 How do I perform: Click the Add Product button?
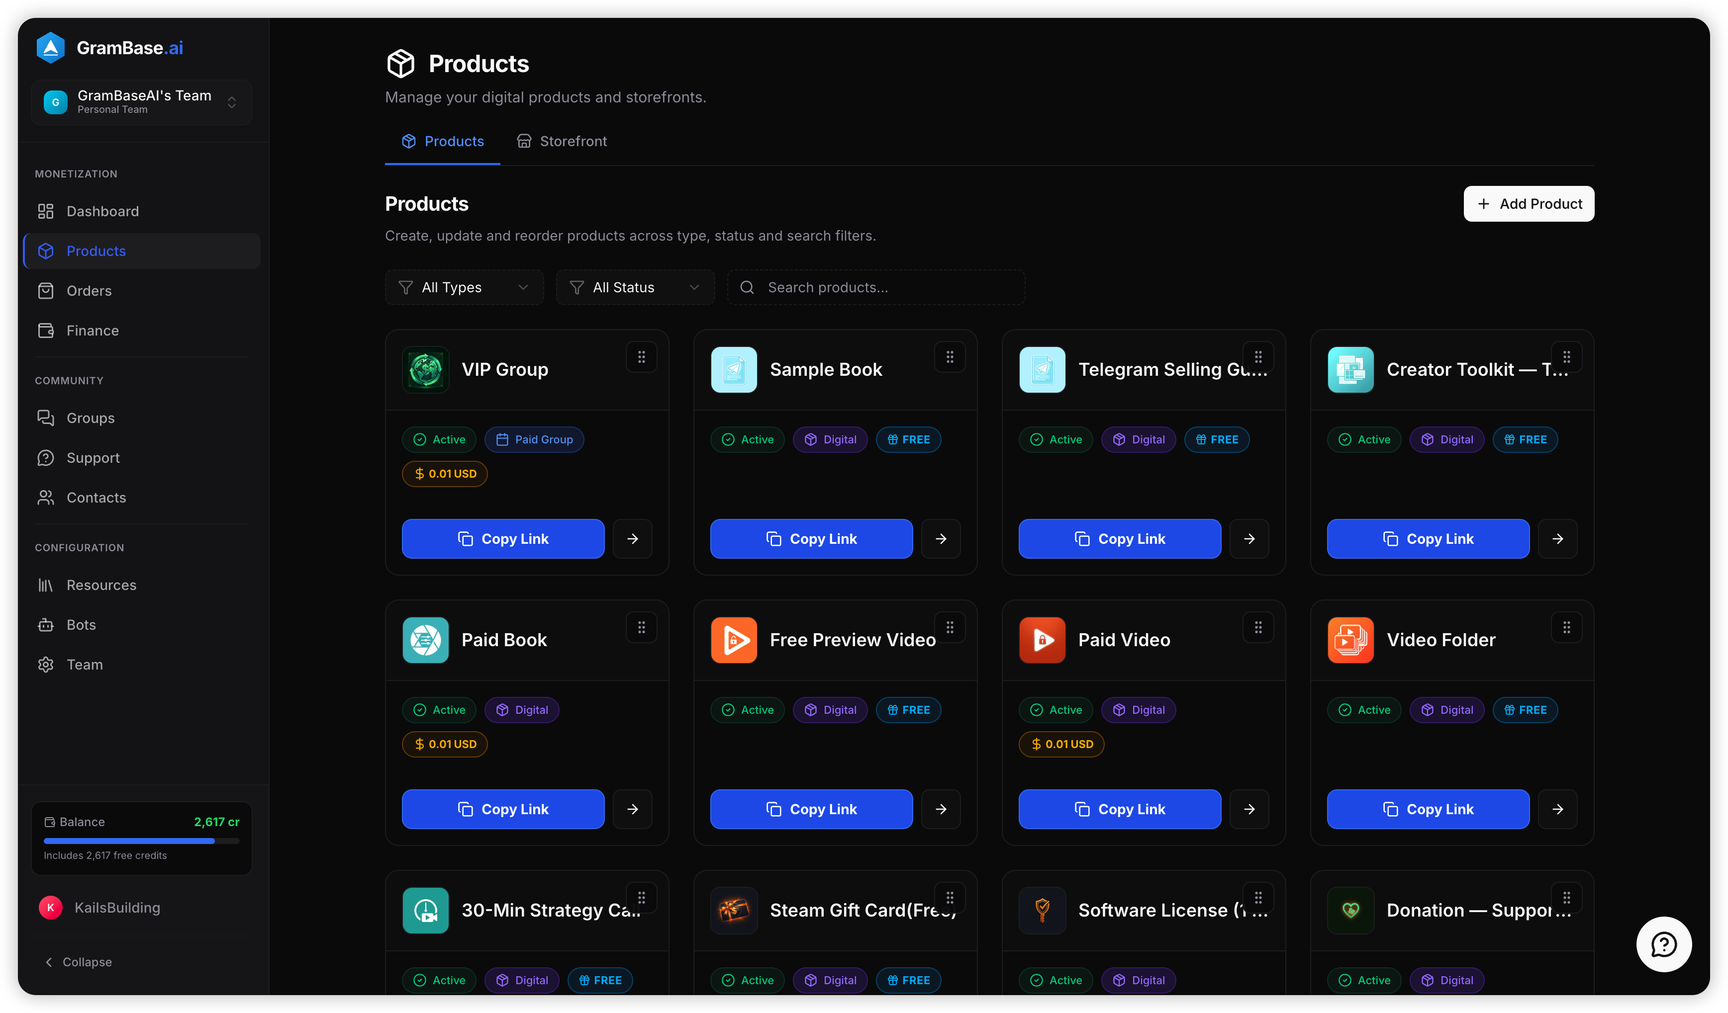[x=1529, y=204]
